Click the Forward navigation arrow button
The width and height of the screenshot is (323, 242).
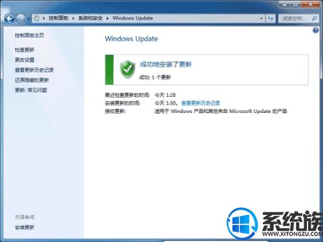[x=21, y=19]
